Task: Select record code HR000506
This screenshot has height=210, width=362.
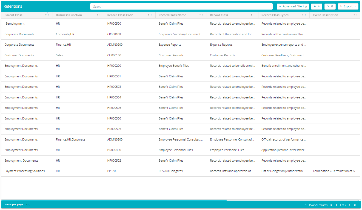Action: 114,108
